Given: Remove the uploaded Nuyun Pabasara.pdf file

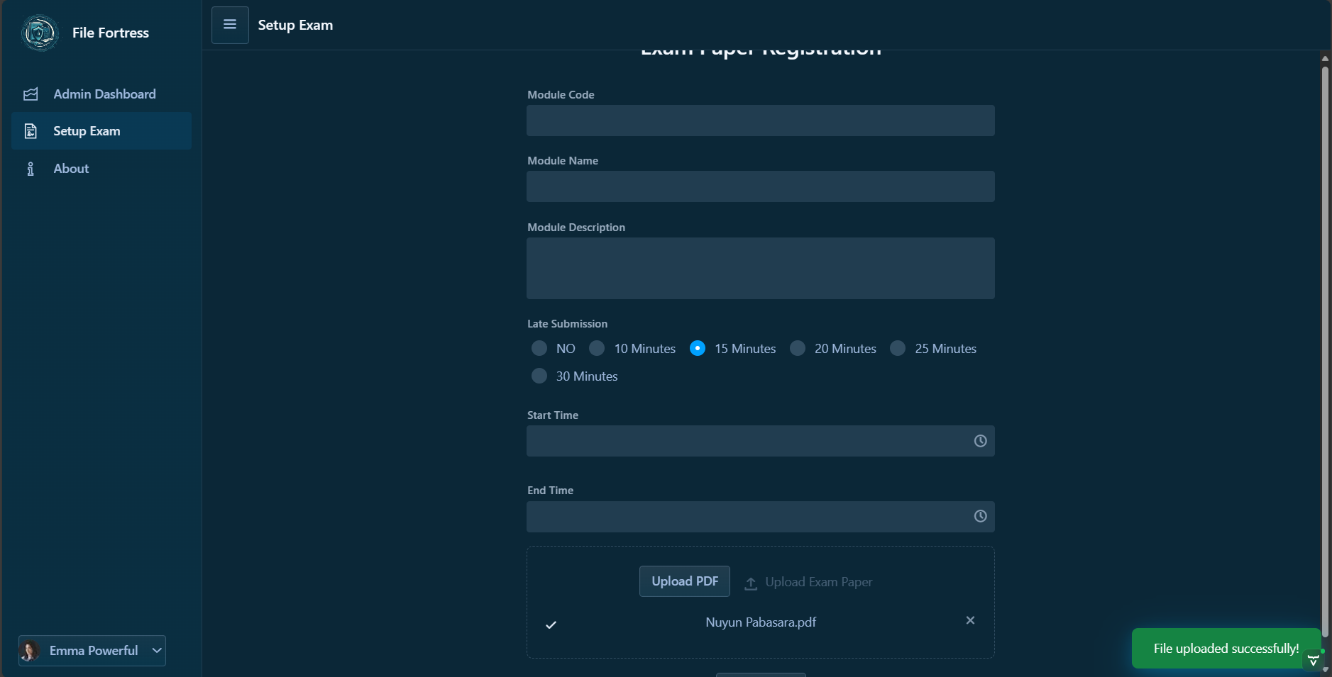Looking at the screenshot, I should pyautogui.click(x=970, y=620).
